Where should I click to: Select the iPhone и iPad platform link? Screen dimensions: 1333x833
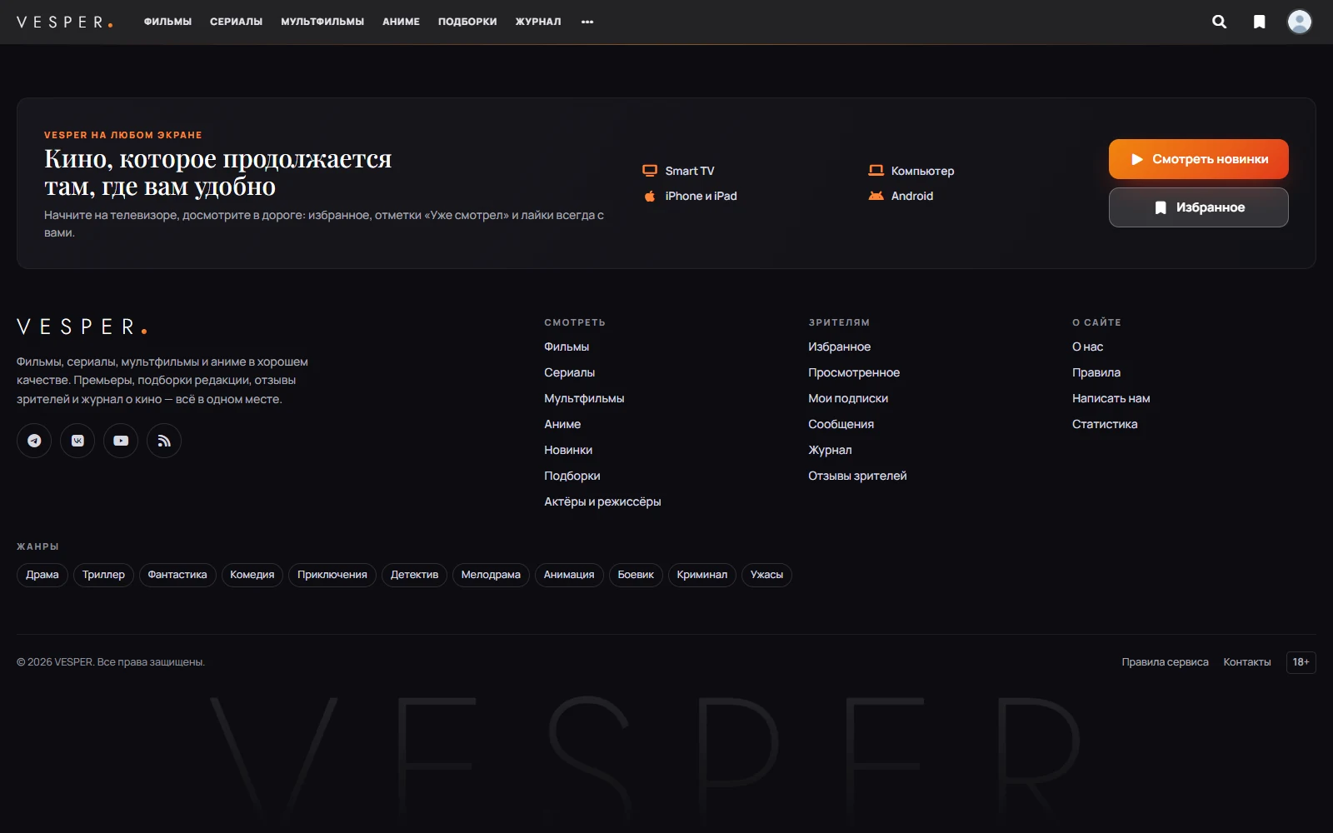pos(690,196)
